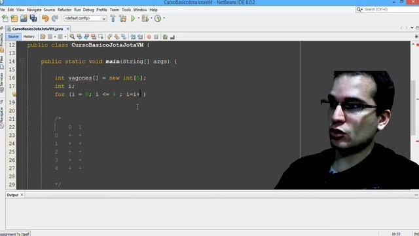
Task: Click the Find Previous Occurrence icon
Action: coord(79,37)
